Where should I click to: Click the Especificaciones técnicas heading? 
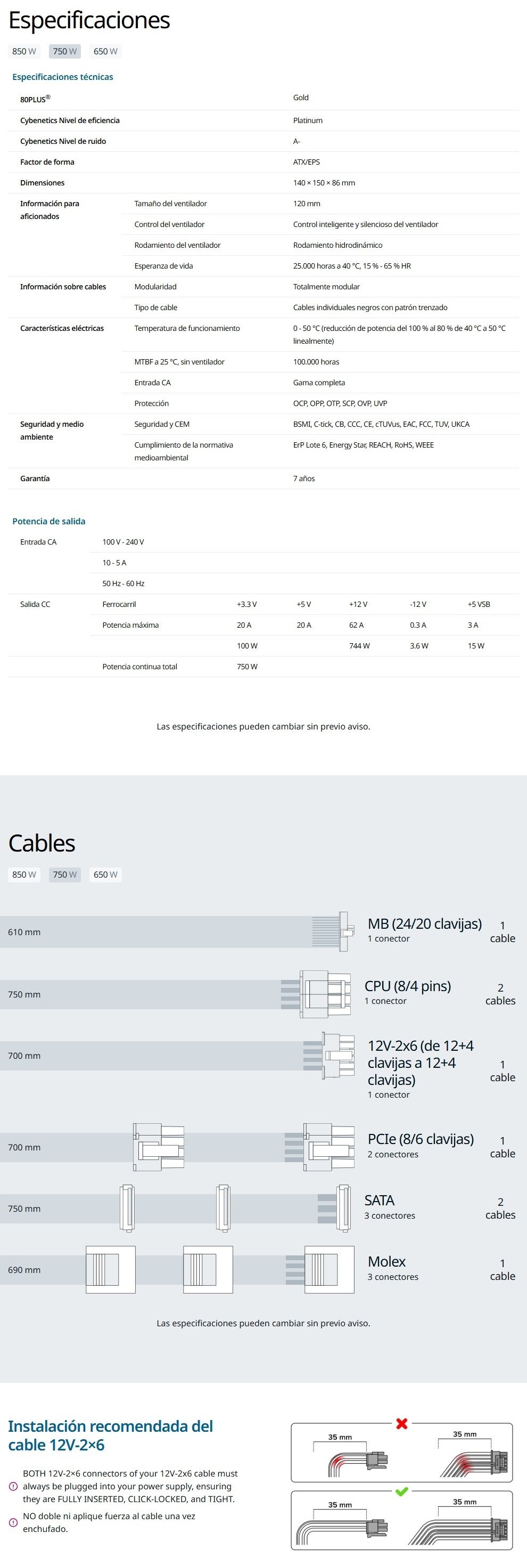point(63,77)
